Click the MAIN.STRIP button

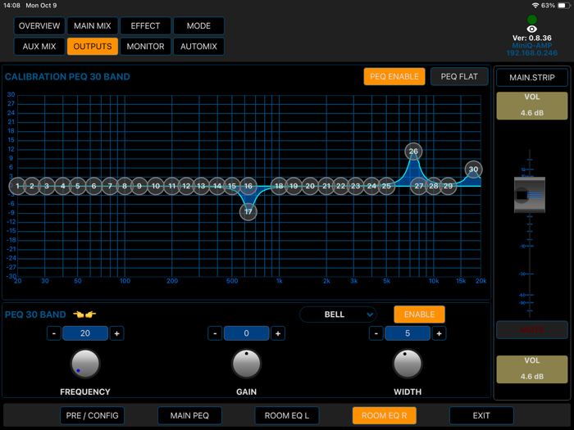pyautogui.click(x=532, y=78)
